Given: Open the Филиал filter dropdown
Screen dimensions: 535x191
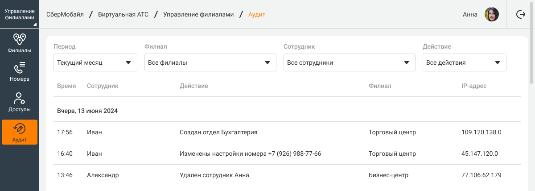Looking at the screenshot, I should (x=210, y=62).
